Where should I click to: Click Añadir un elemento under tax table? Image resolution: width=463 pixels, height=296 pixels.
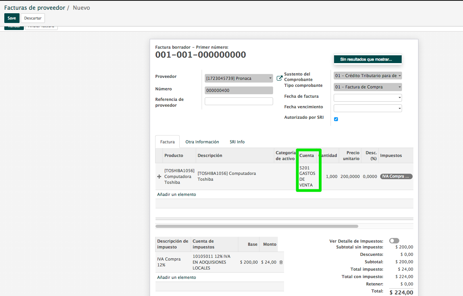click(177, 277)
